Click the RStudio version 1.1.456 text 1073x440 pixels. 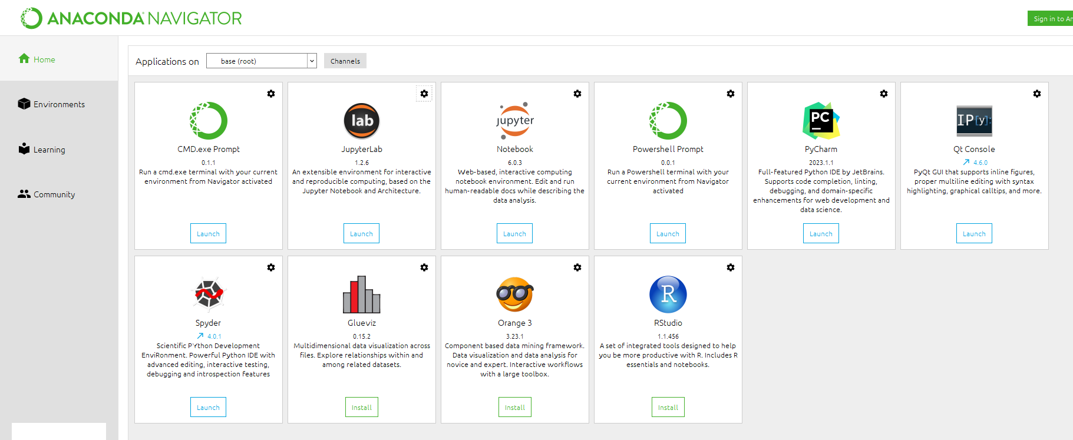[668, 336]
